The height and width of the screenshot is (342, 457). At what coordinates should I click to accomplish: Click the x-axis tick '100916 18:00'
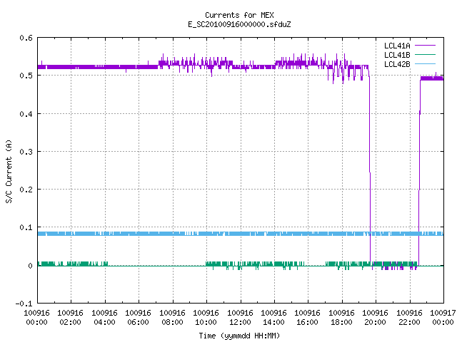tap(341, 318)
